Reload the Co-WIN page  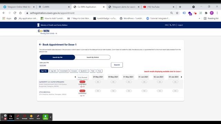click(15, 13)
